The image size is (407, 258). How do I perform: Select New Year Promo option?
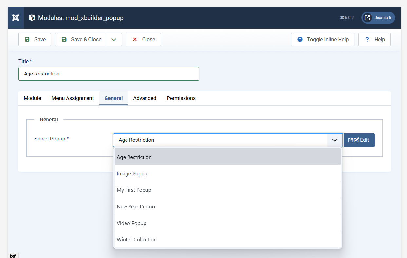(x=136, y=207)
